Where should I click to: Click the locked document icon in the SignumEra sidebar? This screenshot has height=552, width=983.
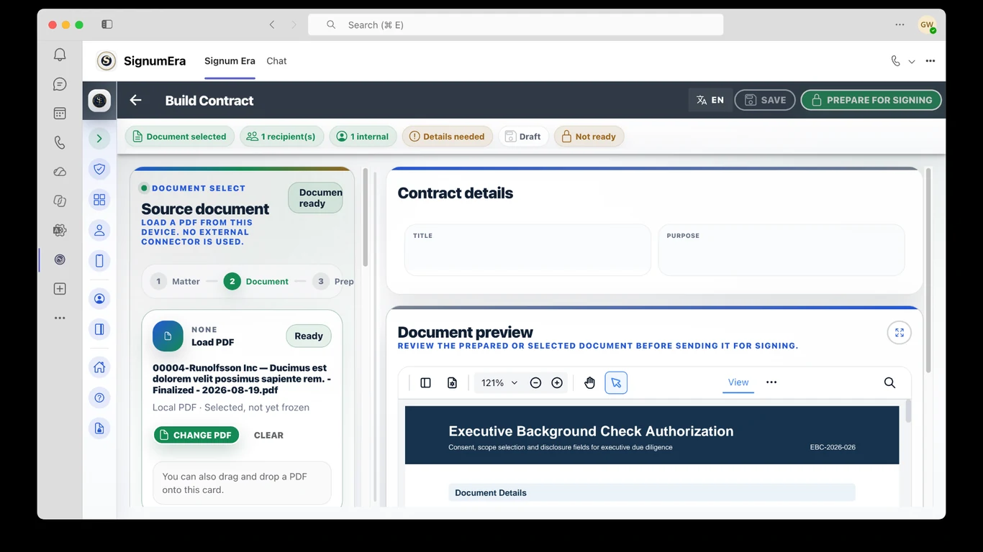point(99,428)
